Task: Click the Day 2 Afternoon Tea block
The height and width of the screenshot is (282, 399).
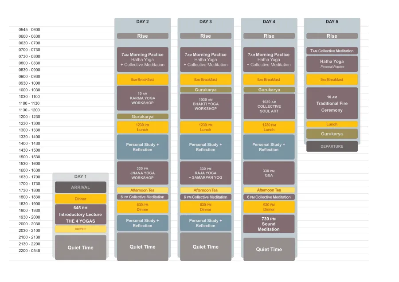Action: point(142,190)
